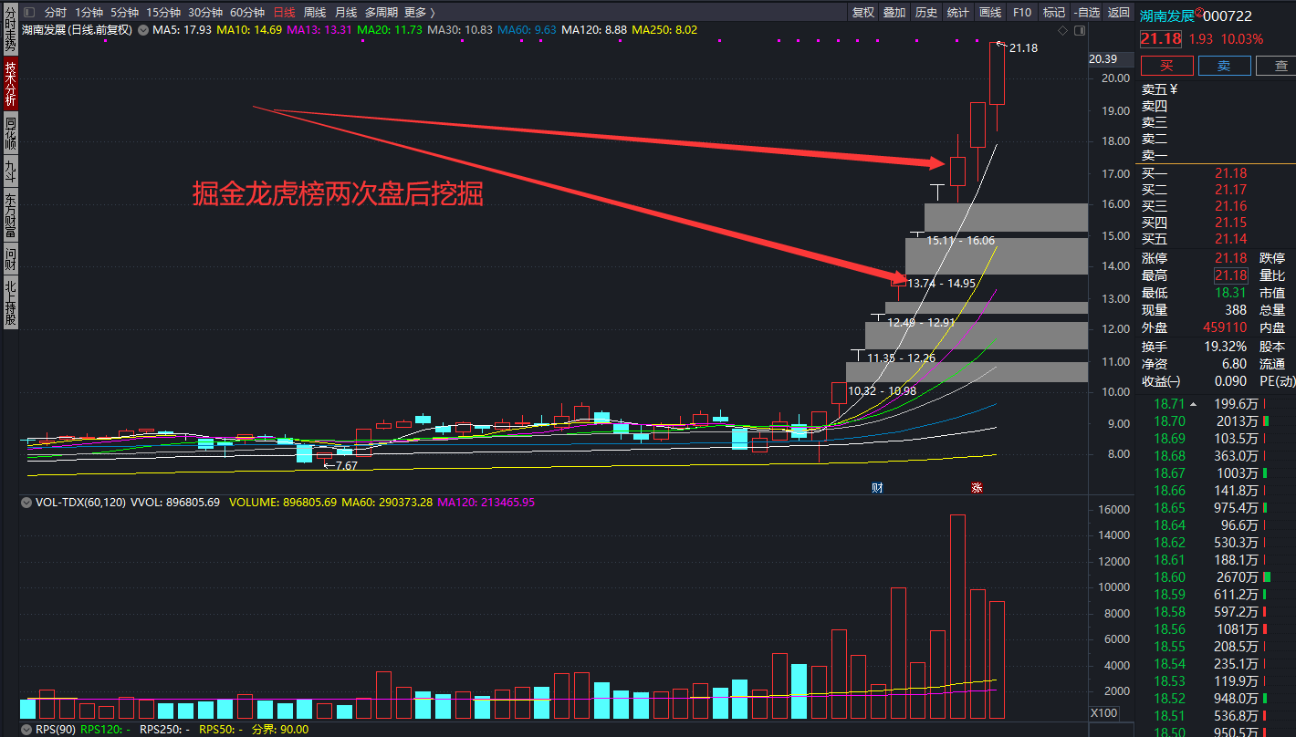Screen dimensions: 1296x737
Task: Toggle 叠加 overlay on chart
Action: pyautogui.click(x=894, y=13)
